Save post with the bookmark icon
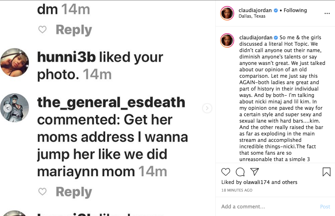Viewport: 335px width, 216px height. (326, 172)
